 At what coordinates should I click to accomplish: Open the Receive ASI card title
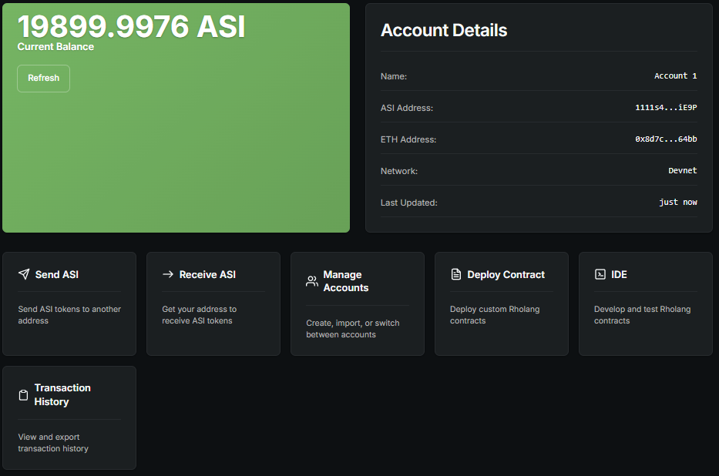207,274
